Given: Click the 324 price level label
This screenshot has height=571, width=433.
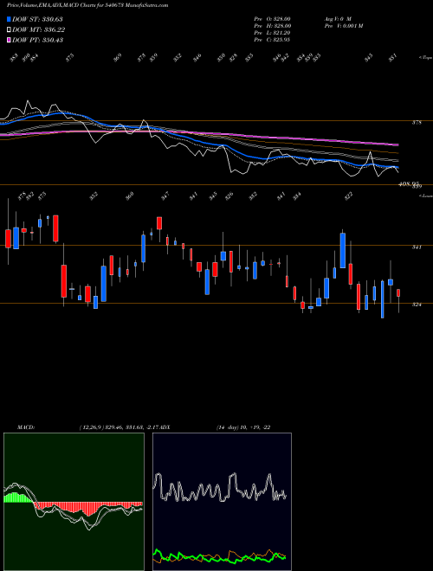Looking at the screenshot, I should click(x=417, y=305).
